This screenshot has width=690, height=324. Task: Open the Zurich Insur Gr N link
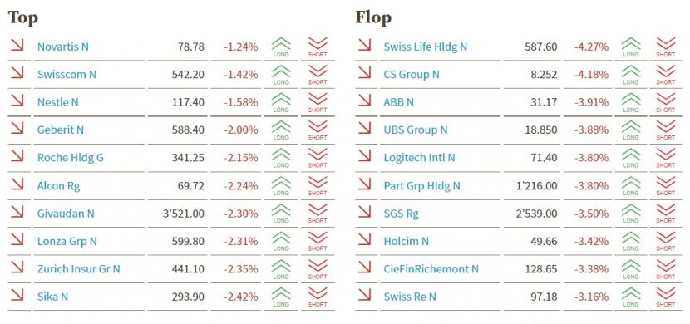pyautogui.click(x=78, y=268)
